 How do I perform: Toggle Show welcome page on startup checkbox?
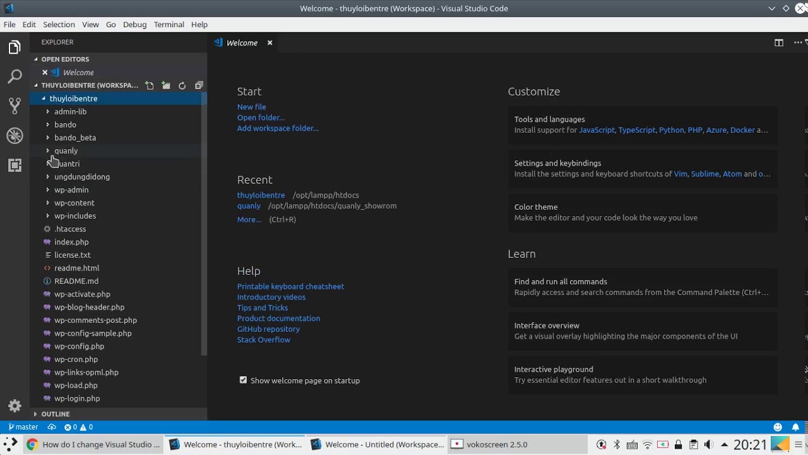[243, 380]
